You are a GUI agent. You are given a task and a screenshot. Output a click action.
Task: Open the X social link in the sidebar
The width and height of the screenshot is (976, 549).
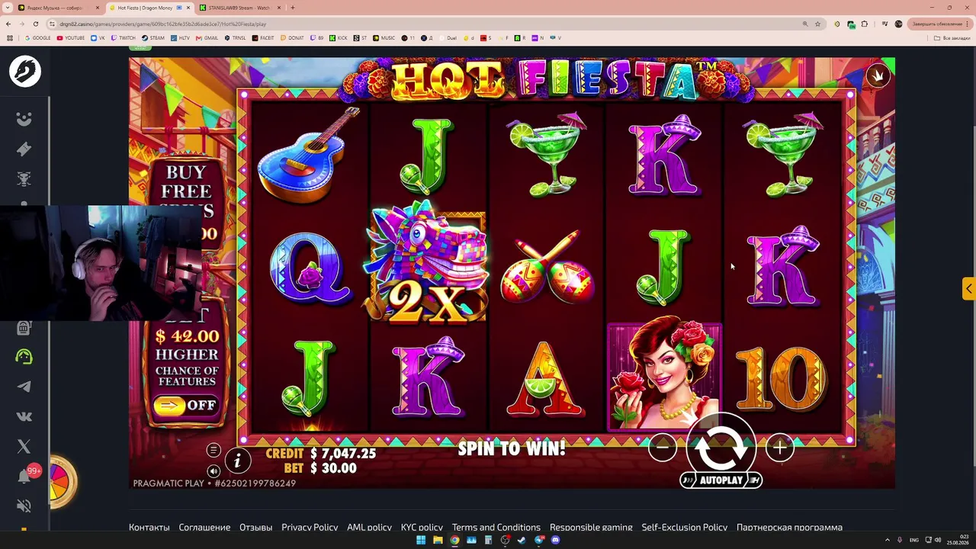[24, 446]
